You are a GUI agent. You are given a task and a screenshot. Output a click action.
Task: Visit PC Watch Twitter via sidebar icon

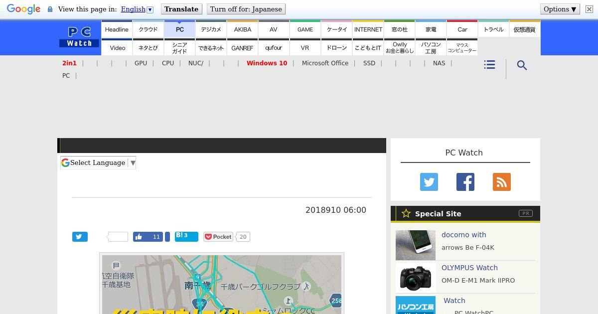click(429, 182)
